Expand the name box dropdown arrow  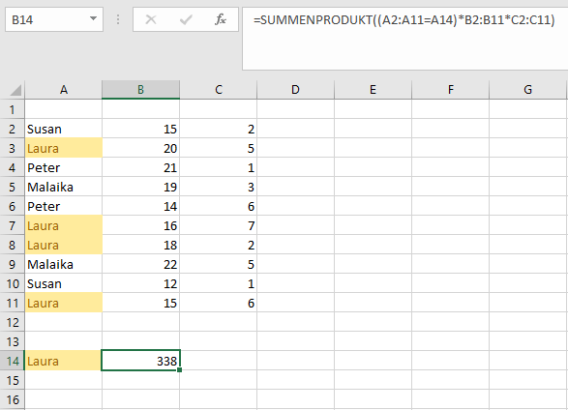pyautogui.click(x=94, y=18)
